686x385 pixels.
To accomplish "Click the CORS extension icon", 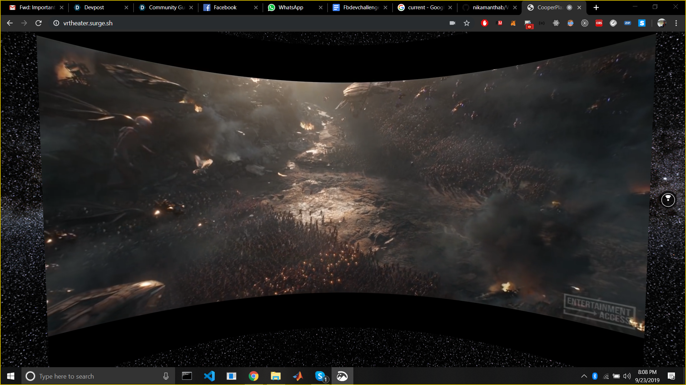I will (x=599, y=23).
